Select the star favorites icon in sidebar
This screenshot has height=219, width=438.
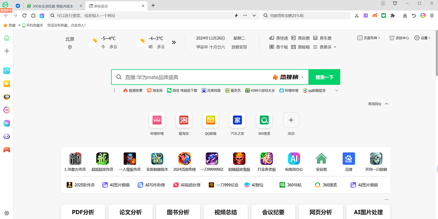pos(6,84)
